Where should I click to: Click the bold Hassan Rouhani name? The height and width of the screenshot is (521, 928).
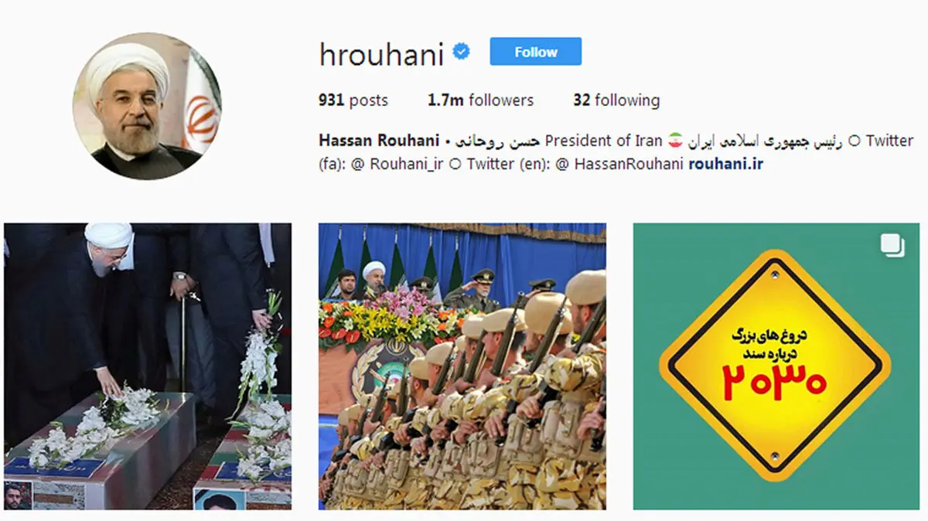(x=379, y=141)
